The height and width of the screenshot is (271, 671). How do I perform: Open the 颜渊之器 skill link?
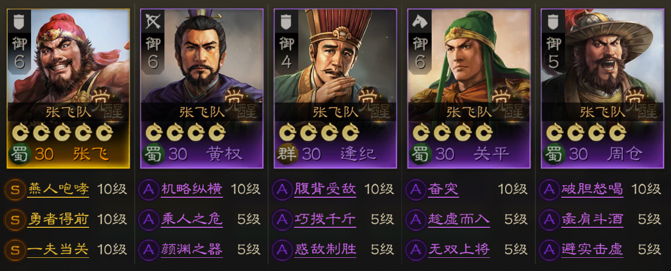(191, 250)
